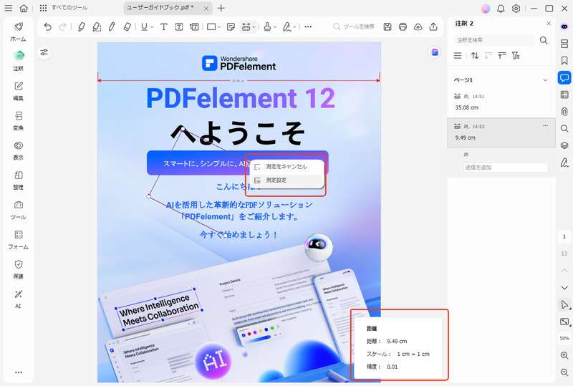Select the Measure tool
The width and height of the screenshot is (573, 386).
tap(246, 26)
